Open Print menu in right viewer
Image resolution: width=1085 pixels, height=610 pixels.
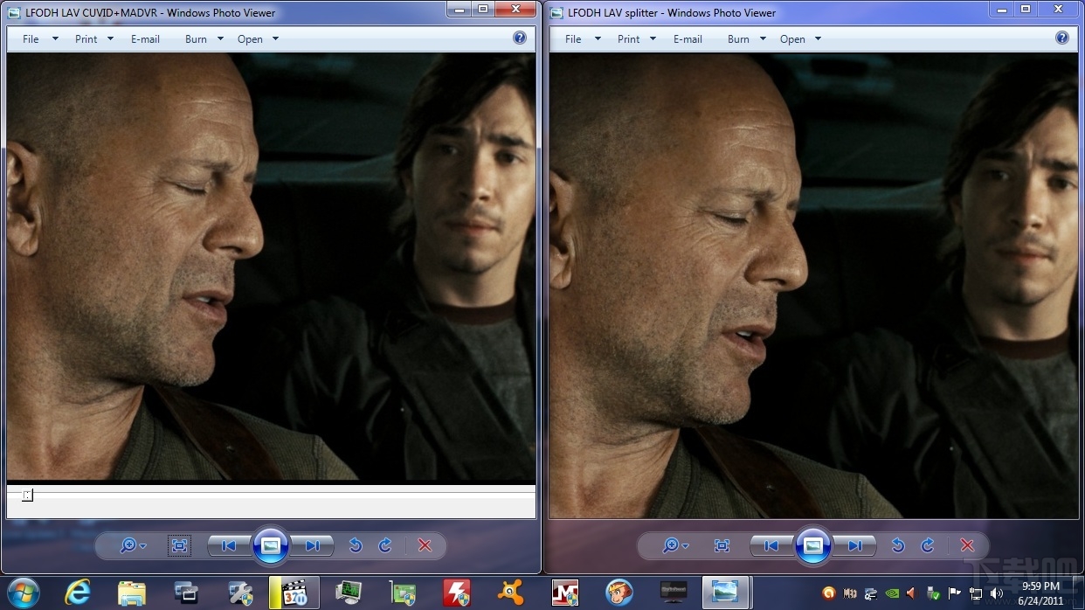coord(636,39)
